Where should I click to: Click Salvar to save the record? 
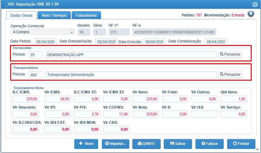coord(178,144)
